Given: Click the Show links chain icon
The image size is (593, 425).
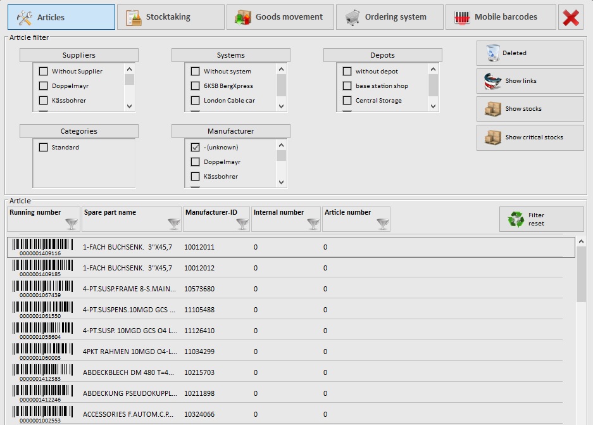Looking at the screenshot, I should (493, 81).
